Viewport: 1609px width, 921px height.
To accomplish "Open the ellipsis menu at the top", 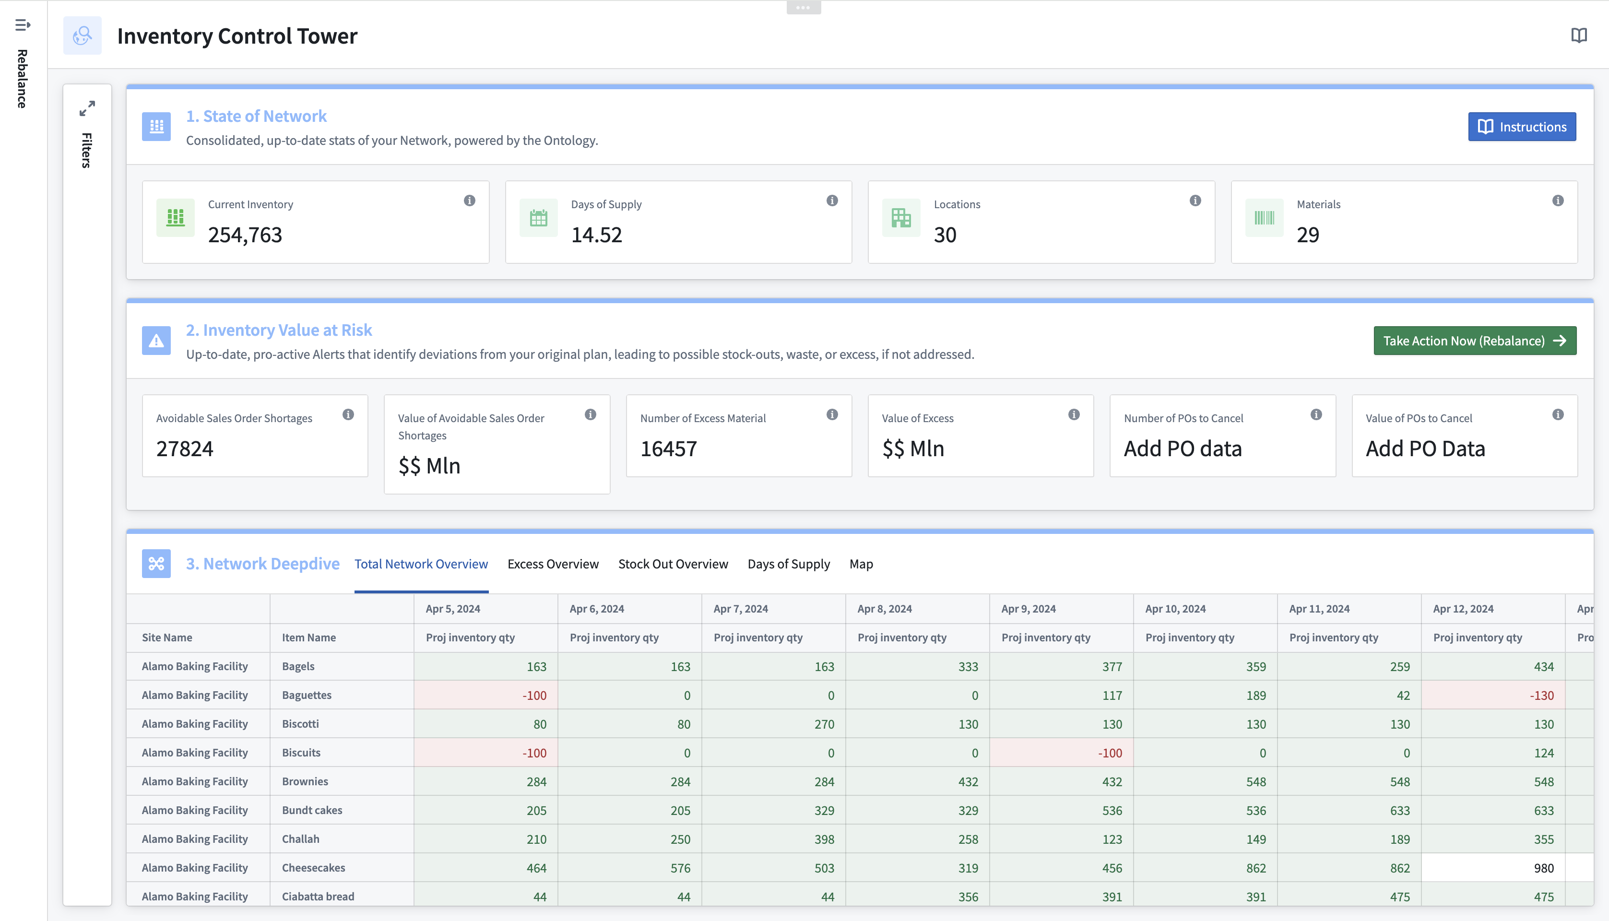I will [803, 7].
